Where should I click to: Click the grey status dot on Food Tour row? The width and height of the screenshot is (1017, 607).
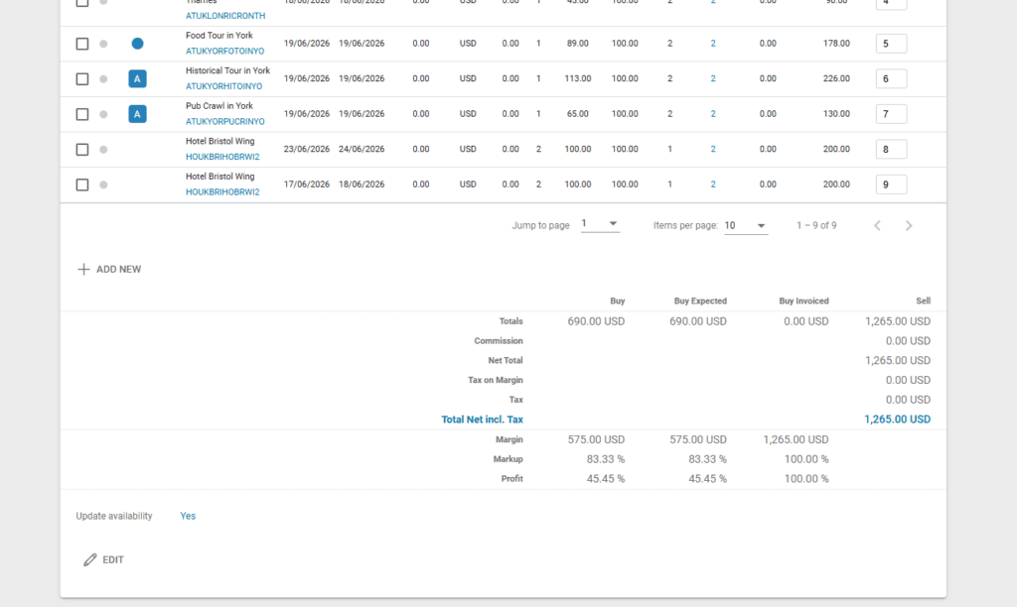103,44
